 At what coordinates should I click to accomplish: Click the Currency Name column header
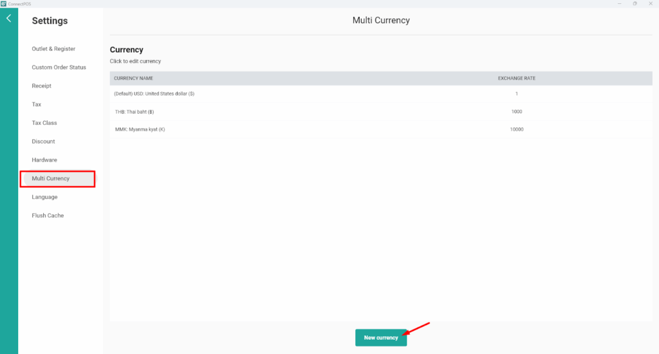coord(133,79)
